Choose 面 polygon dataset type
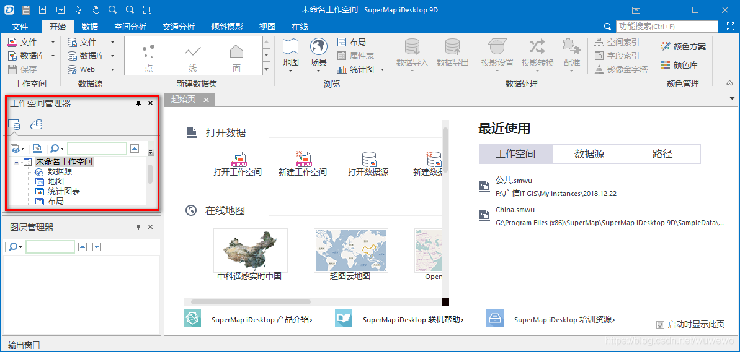Image resolution: width=740 pixels, height=352 pixels. (236, 58)
